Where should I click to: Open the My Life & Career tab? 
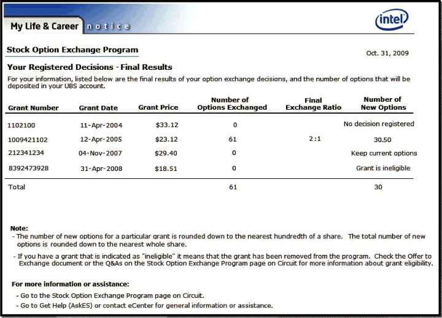click(44, 26)
